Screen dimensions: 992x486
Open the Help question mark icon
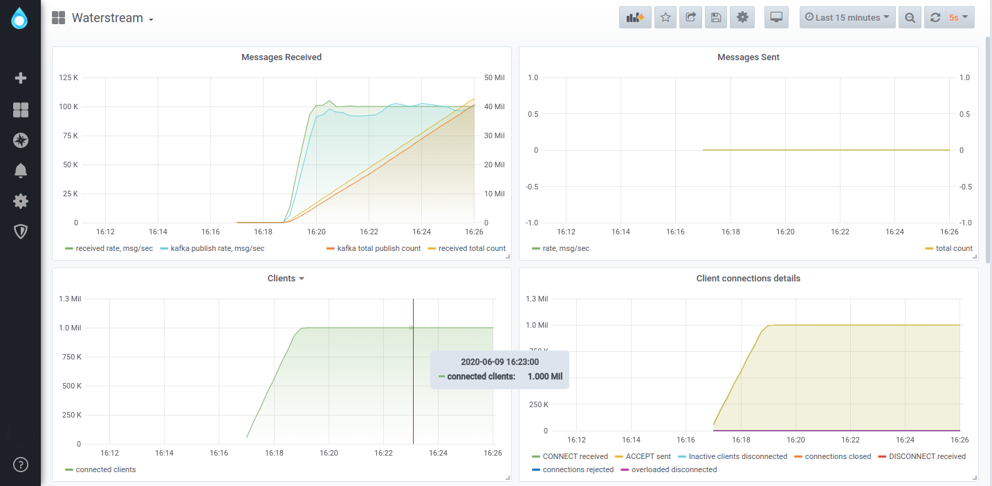[21, 464]
